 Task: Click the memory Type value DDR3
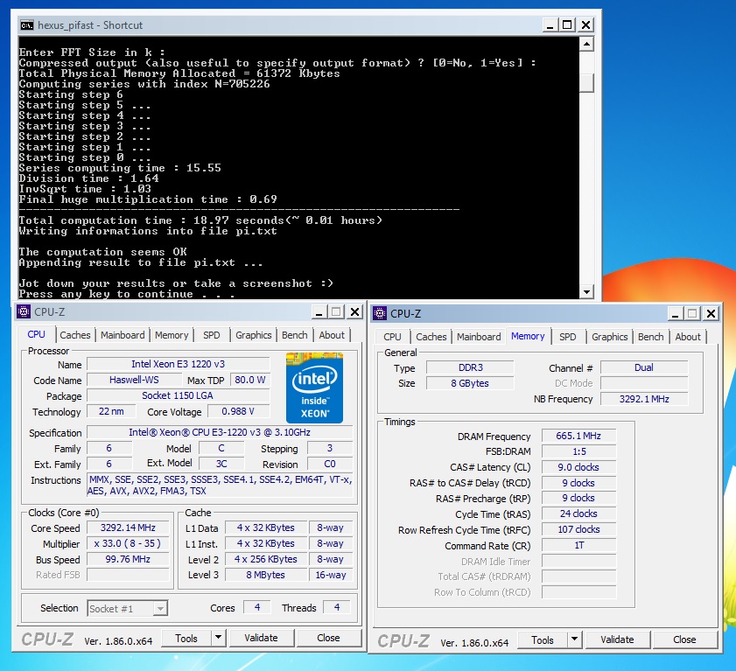pyautogui.click(x=470, y=367)
